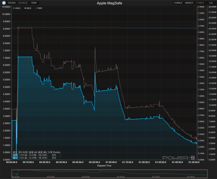This screenshot has height=179, width=217.
Task: Open the CC1/CC2 tab
Action: point(23,3)
